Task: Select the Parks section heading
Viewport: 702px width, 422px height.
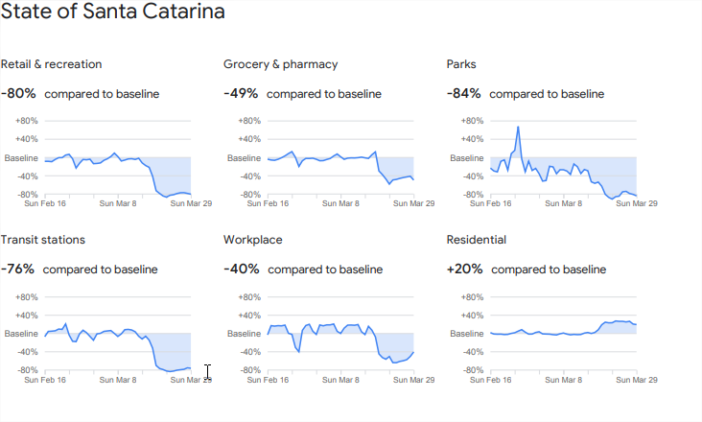Action: 461,64
